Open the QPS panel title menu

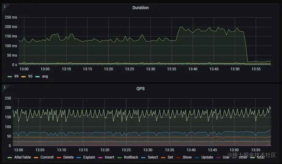(x=141, y=89)
